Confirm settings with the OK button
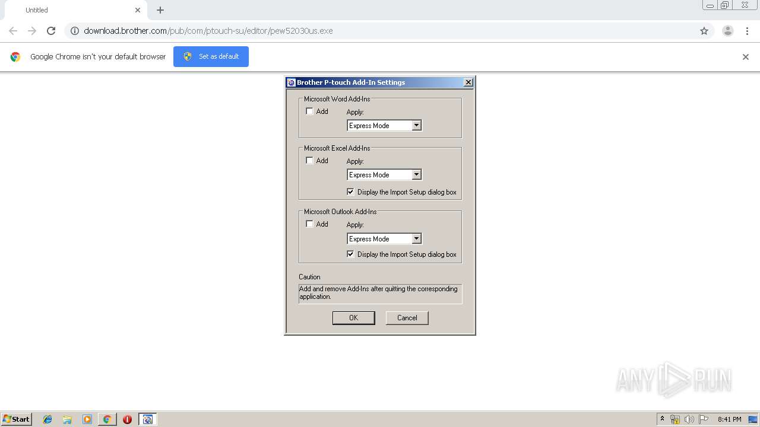Screen dimensions: 760x427 [x=353, y=317]
